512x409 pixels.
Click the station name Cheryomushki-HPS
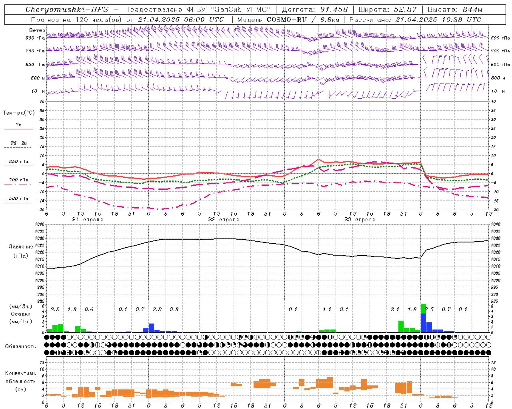(x=67, y=10)
